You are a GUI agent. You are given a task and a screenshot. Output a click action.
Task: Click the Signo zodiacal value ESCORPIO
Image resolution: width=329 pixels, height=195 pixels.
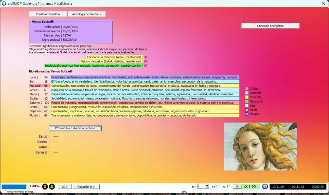point(70,40)
